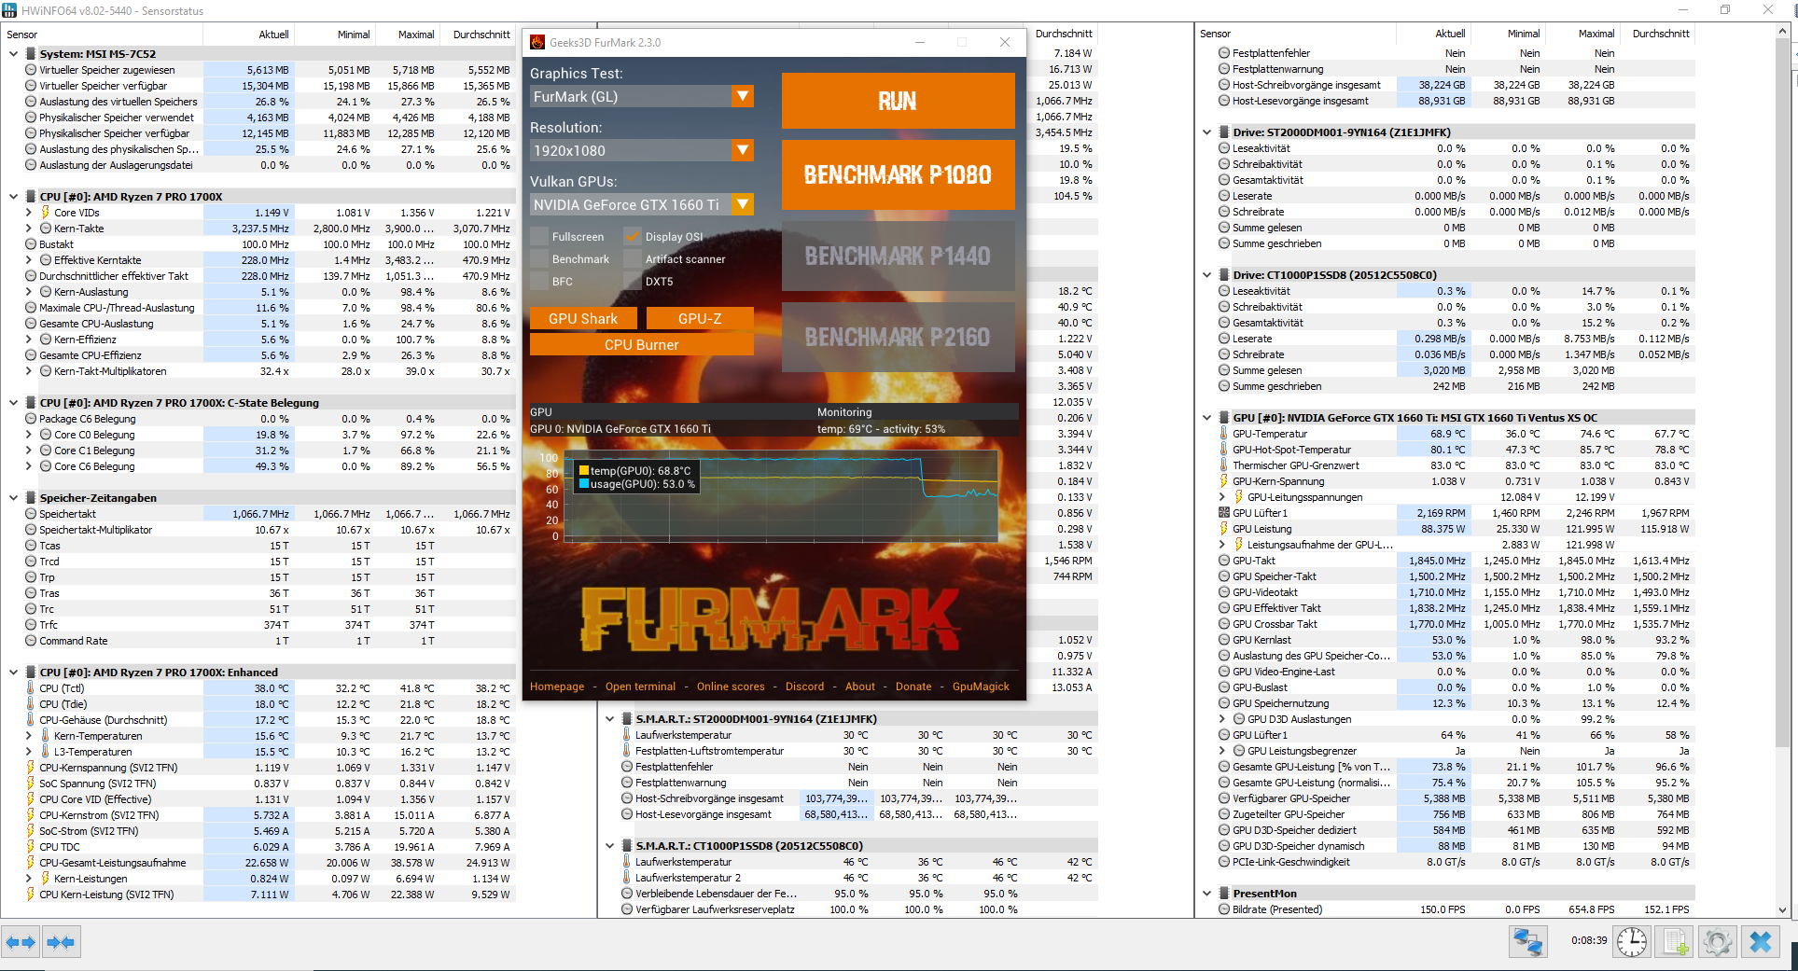1798x971 pixels.
Task: Click the lightning icon beside GPU-Kern-Spannung
Action: [1224, 481]
